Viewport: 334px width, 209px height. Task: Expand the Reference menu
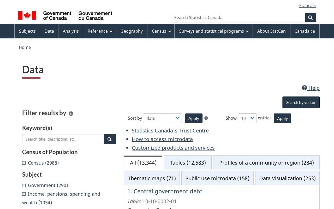point(100,31)
